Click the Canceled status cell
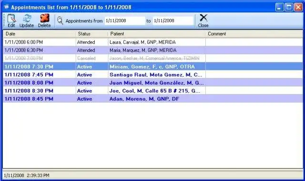Screen dimensions: 305x181 [86, 58]
